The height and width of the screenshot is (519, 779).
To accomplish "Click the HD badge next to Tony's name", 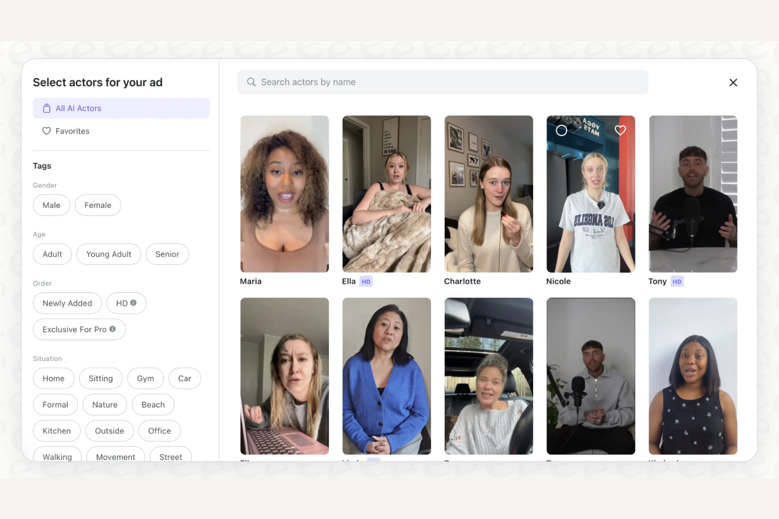I will pyautogui.click(x=676, y=281).
